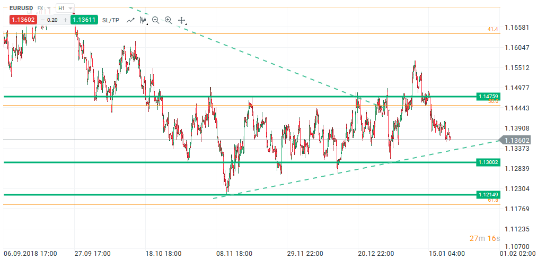Click the 29.11 22:00 time label
Image resolution: width=537 pixels, height=259 pixels.
pos(305,254)
